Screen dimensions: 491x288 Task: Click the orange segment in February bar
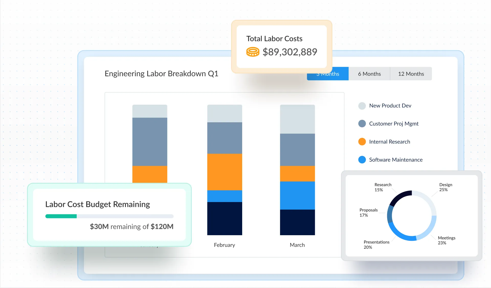225,172
